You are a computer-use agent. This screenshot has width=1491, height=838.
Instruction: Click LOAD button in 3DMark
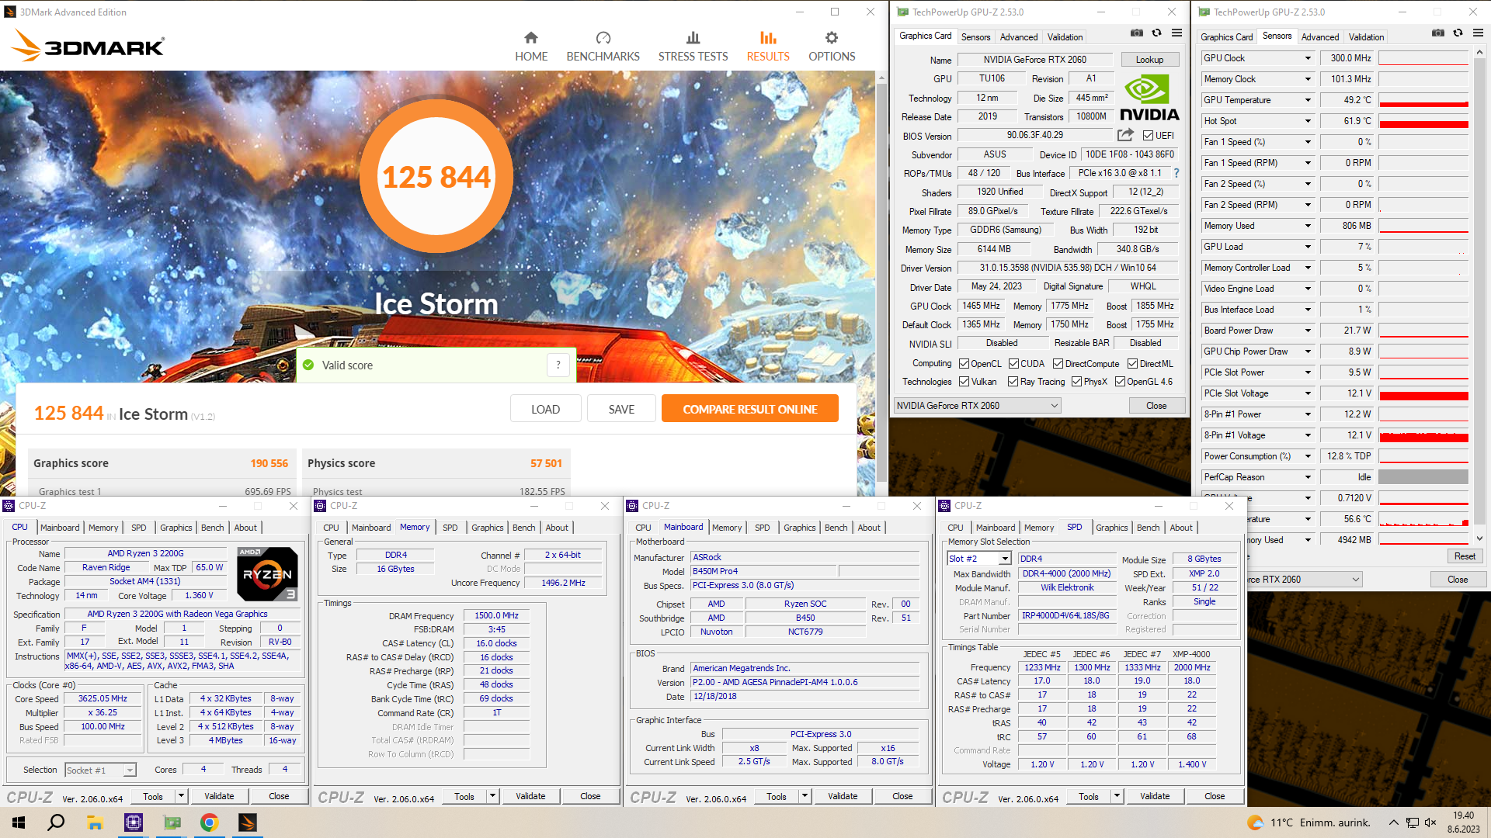(545, 409)
